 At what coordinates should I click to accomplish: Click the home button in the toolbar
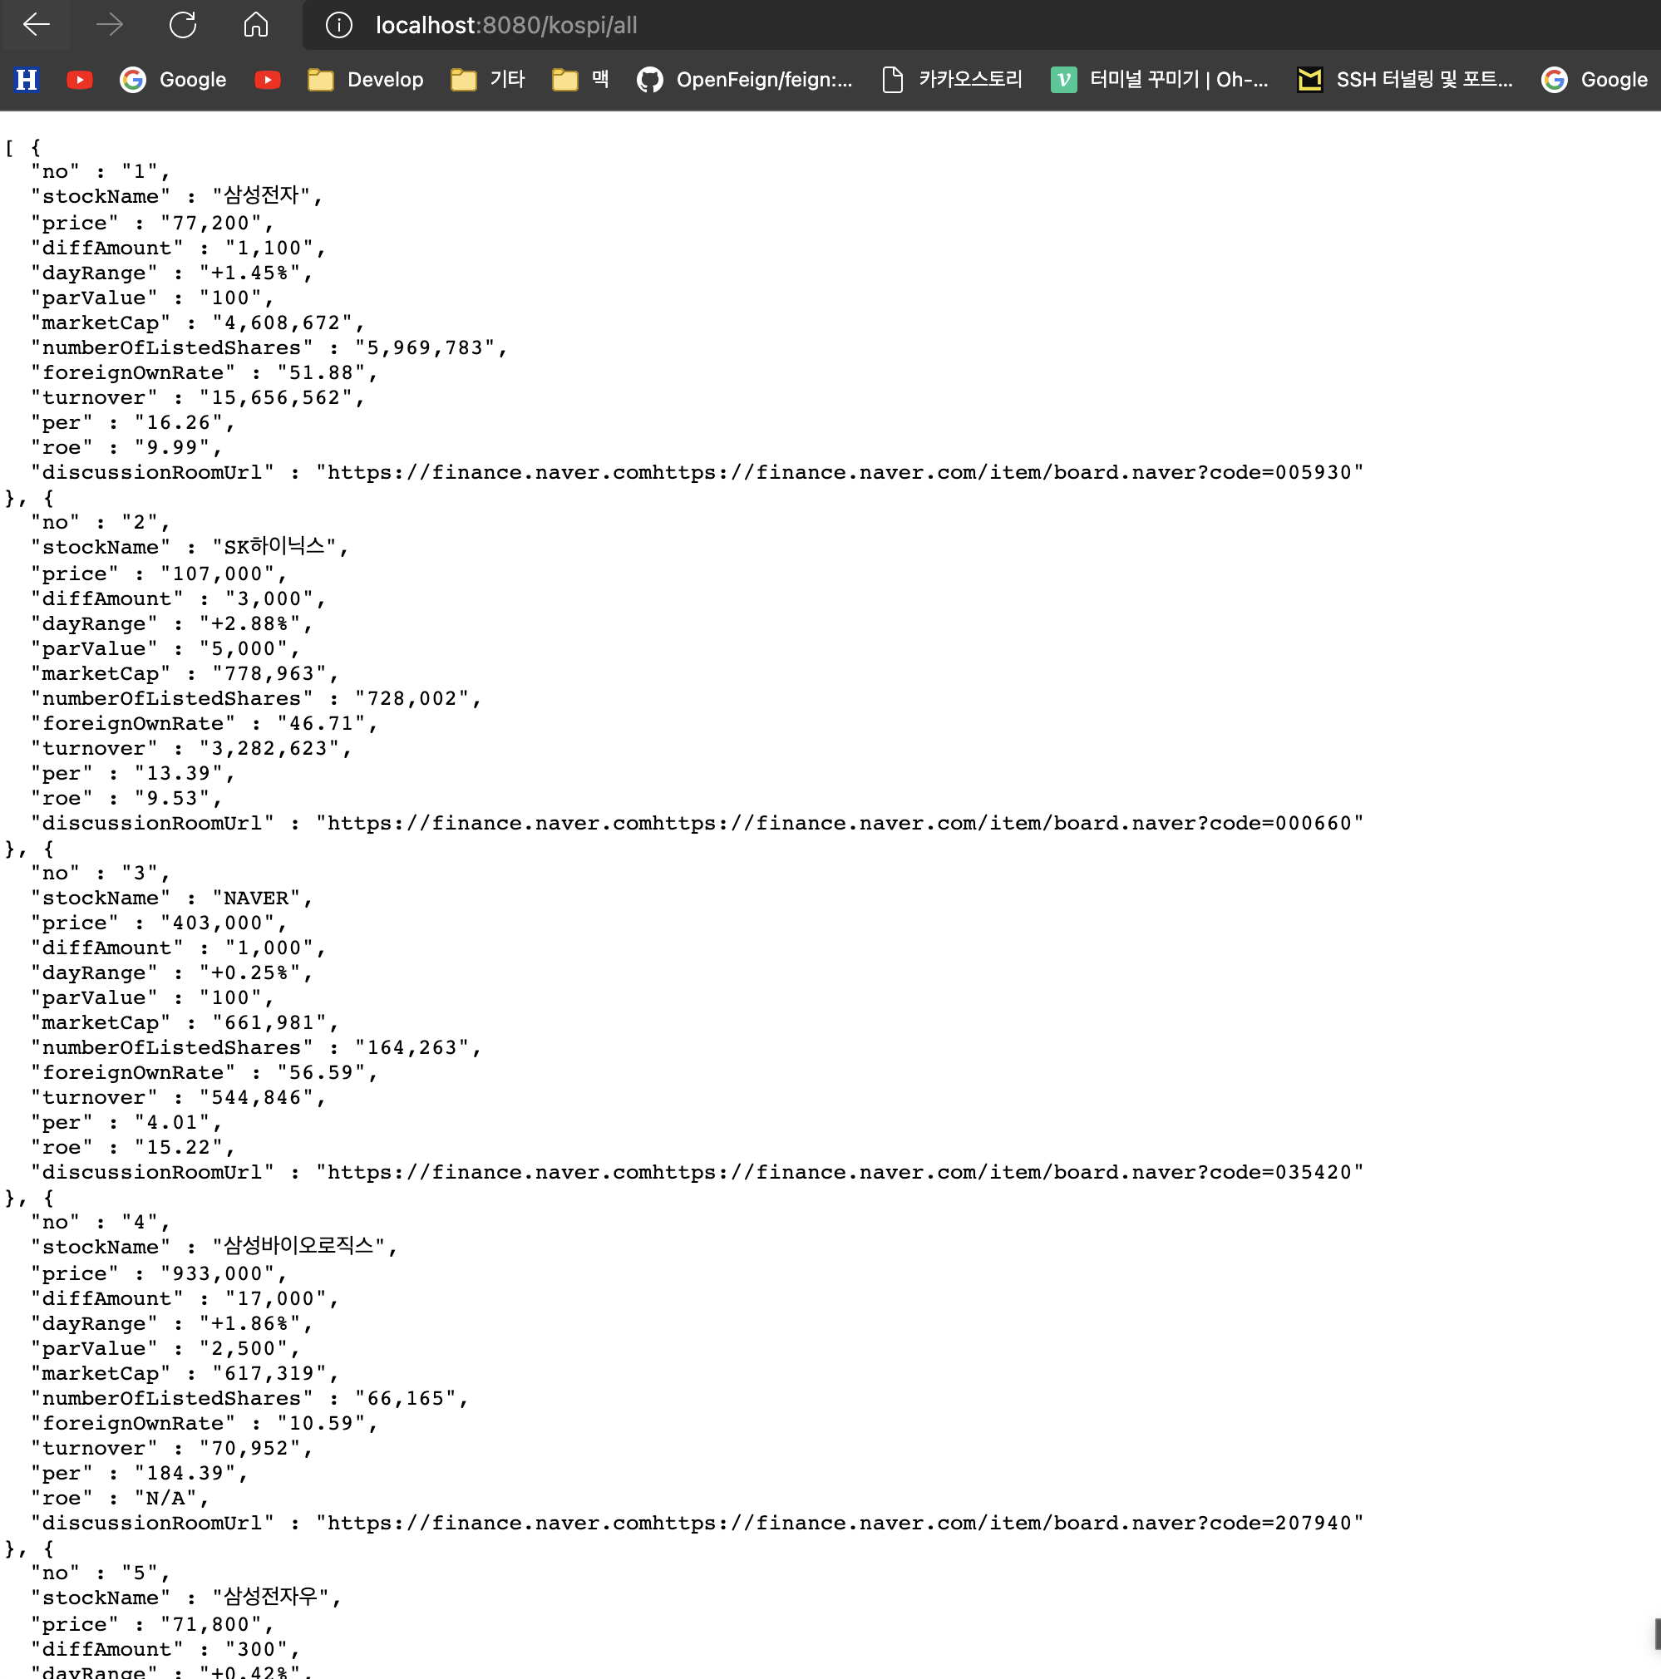254,25
